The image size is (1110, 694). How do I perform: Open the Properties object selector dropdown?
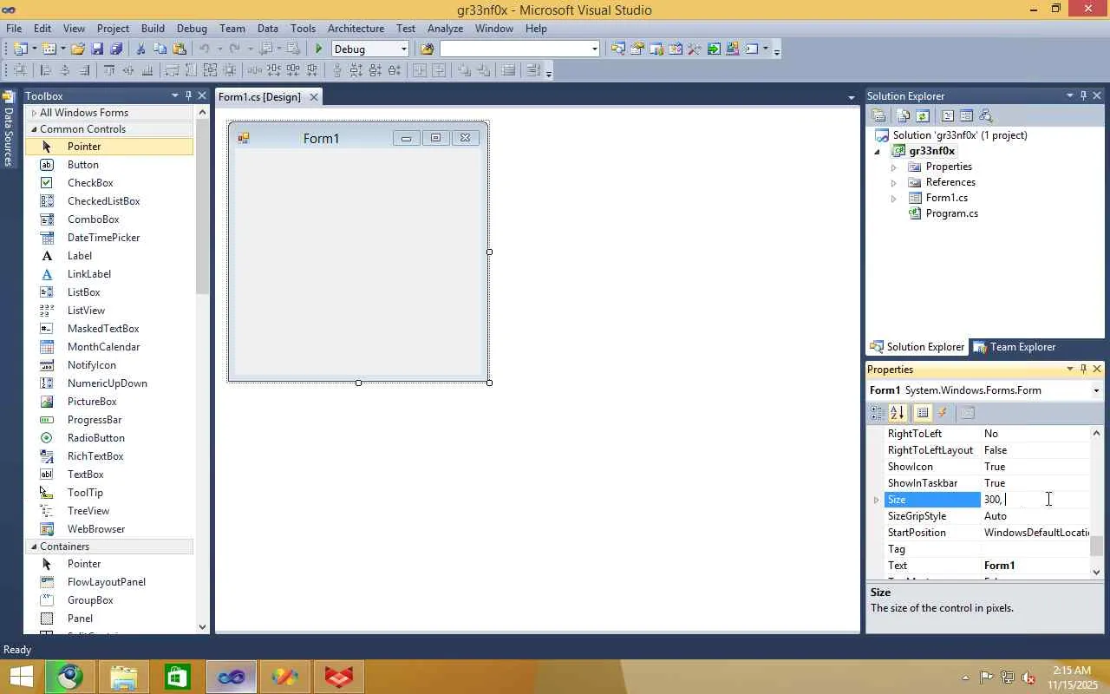[1097, 390]
